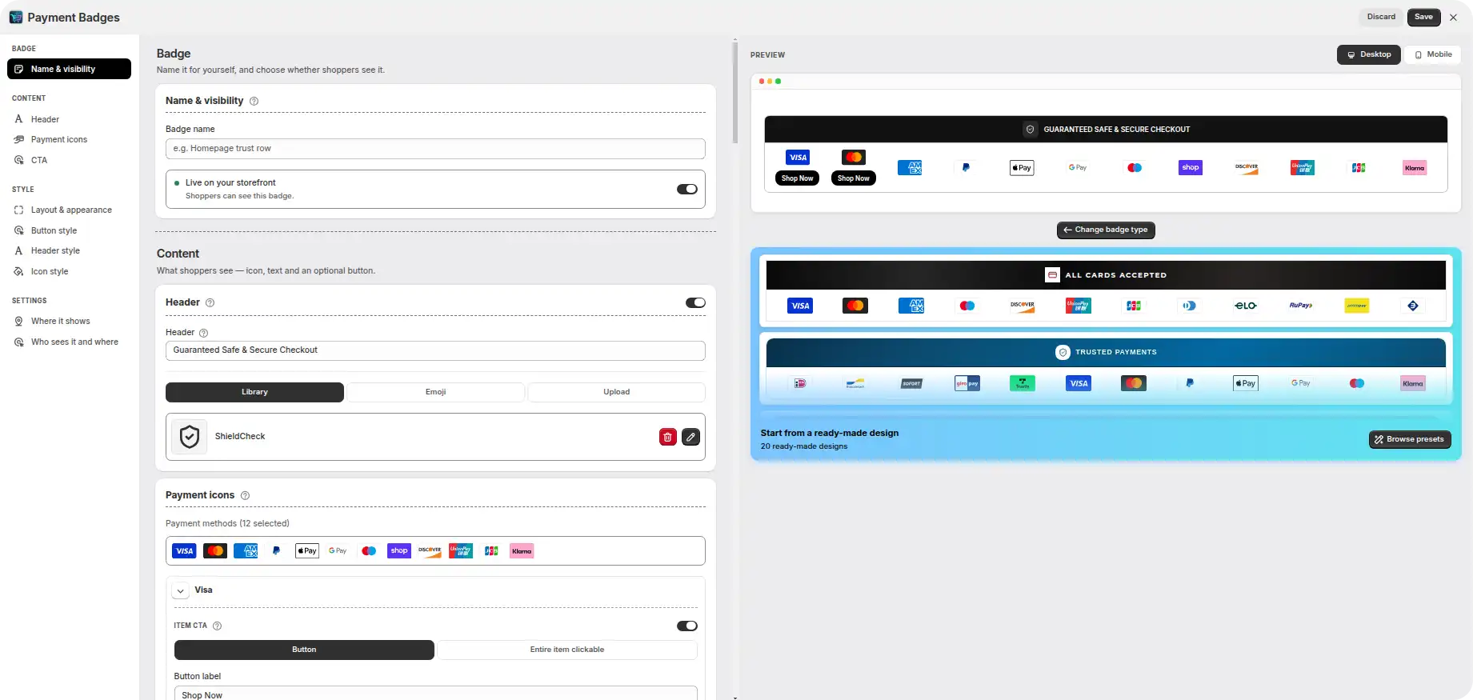Go to Payment icons in sidebar

pyautogui.click(x=59, y=140)
